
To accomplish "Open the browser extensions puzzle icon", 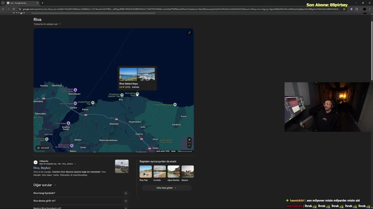I will pyautogui.click(x=357, y=9).
